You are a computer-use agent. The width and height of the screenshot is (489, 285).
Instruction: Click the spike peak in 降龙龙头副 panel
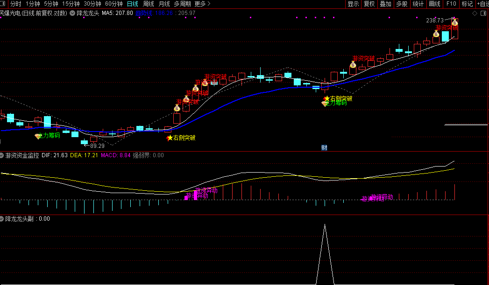pos(325,224)
